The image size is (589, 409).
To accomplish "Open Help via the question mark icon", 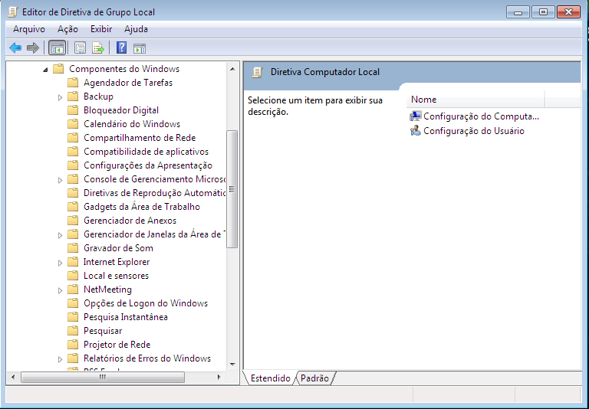I will pyautogui.click(x=122, y=48).
